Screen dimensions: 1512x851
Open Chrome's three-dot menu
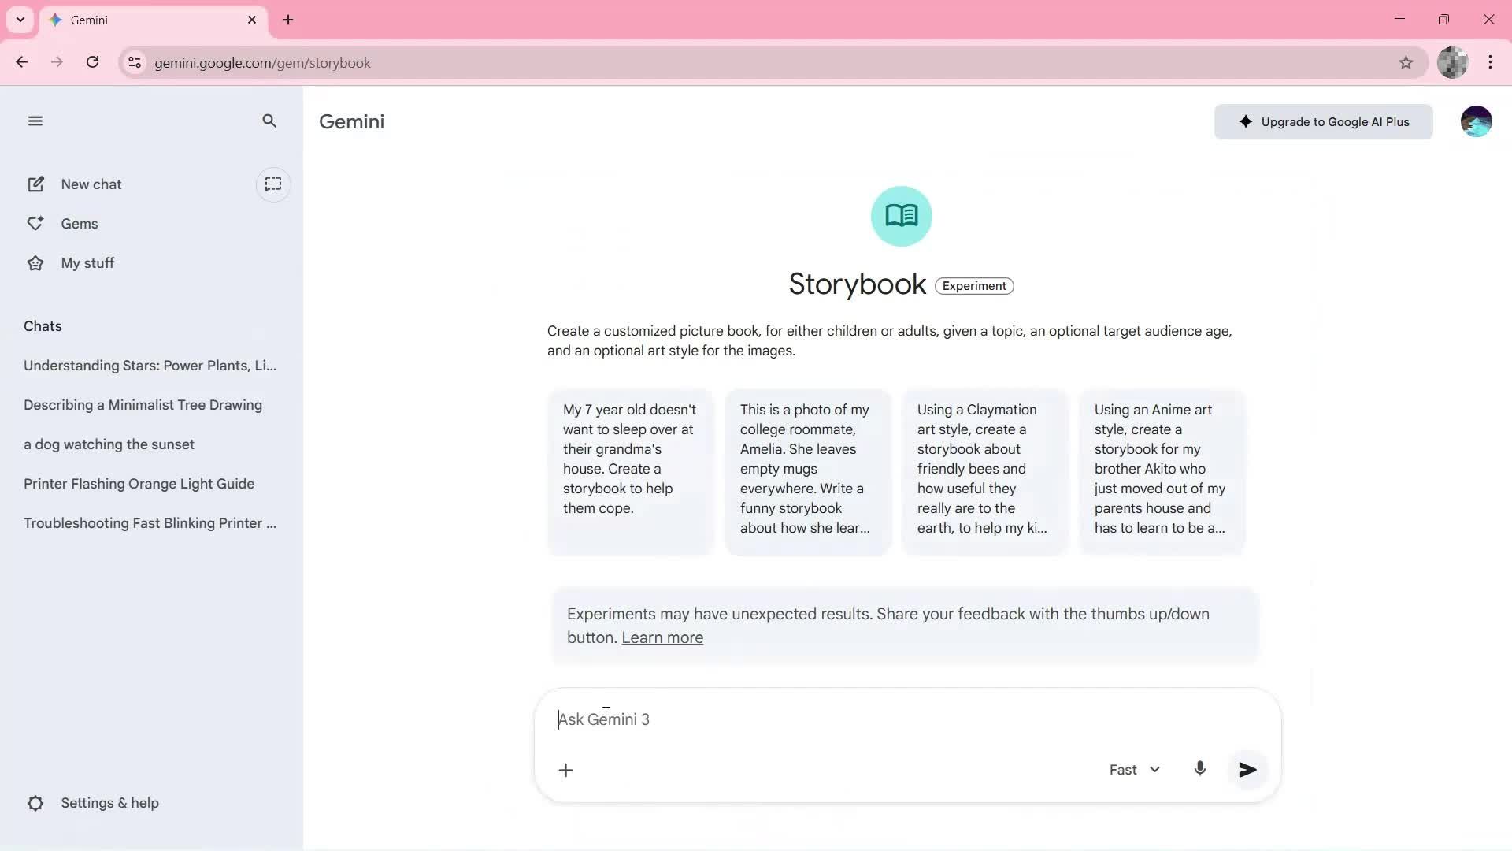coord(1490,62)
